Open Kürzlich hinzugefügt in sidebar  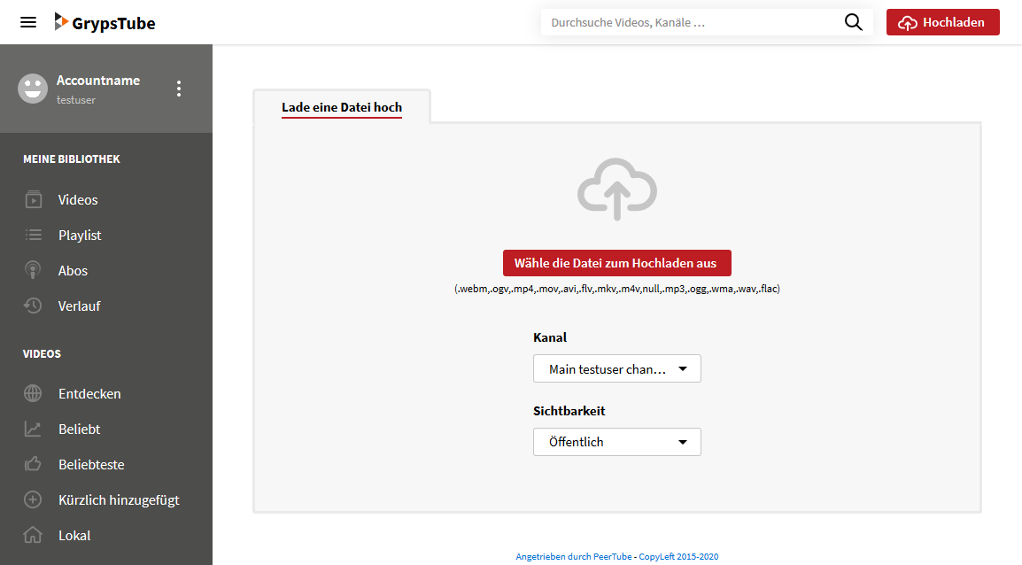(x=119, y=500)
